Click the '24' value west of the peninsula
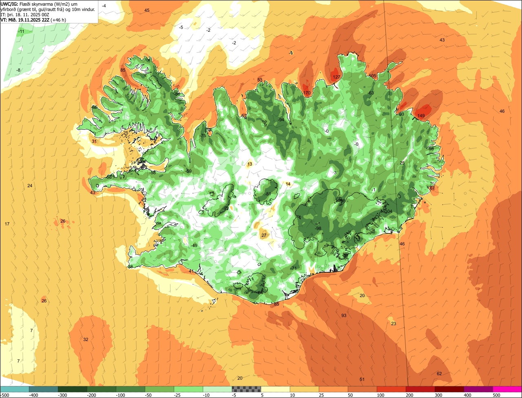The image size is (522, 398). pyautogui.click(x=30, y=186)
